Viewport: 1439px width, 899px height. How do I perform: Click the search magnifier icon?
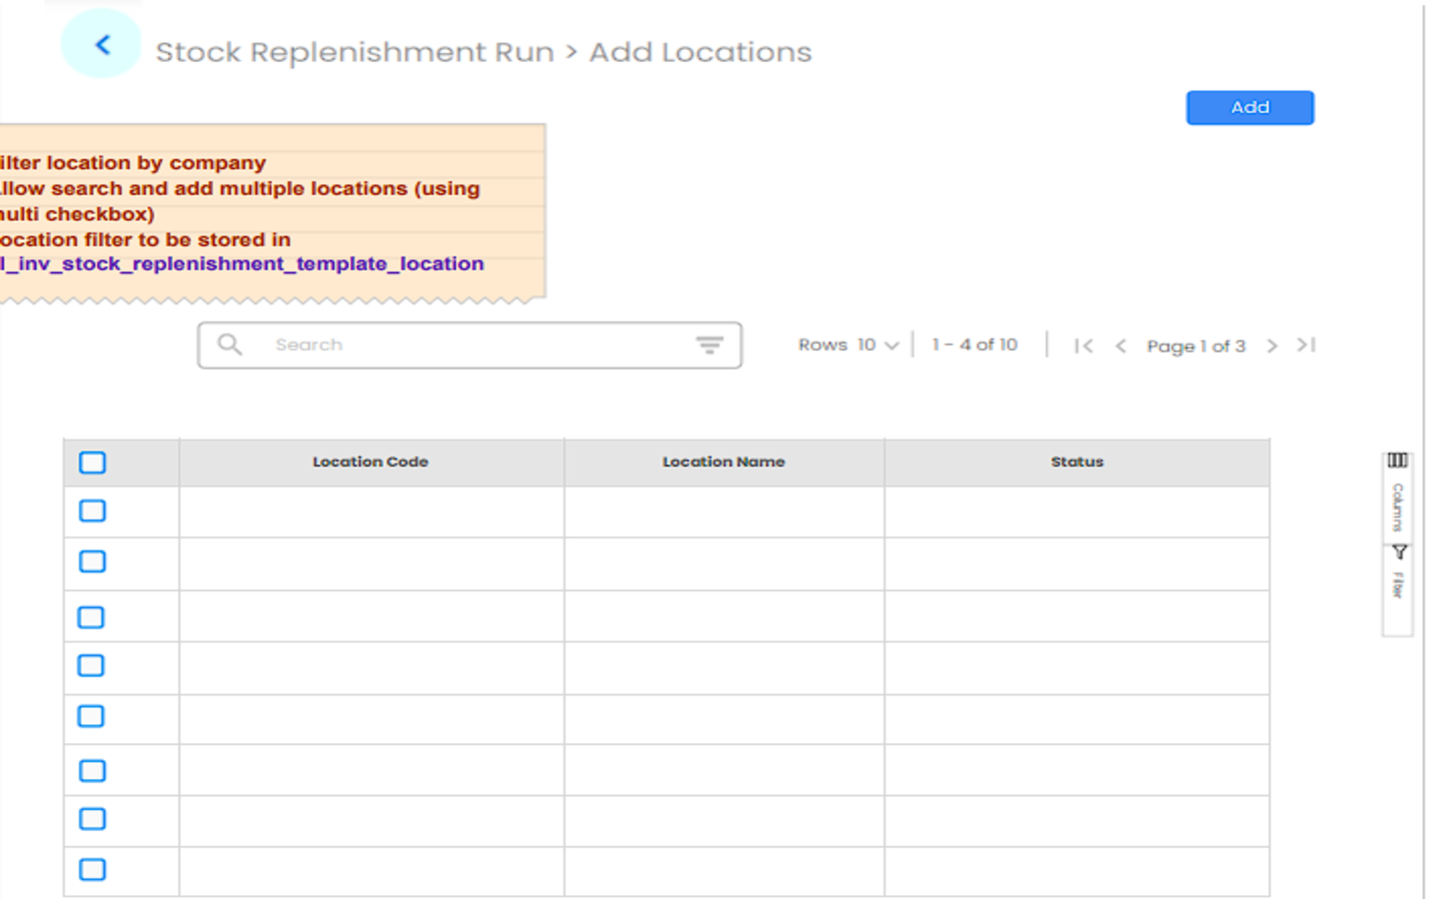[x=230, y=345]
